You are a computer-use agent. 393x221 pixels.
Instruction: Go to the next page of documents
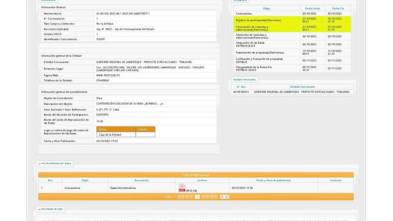205,197
